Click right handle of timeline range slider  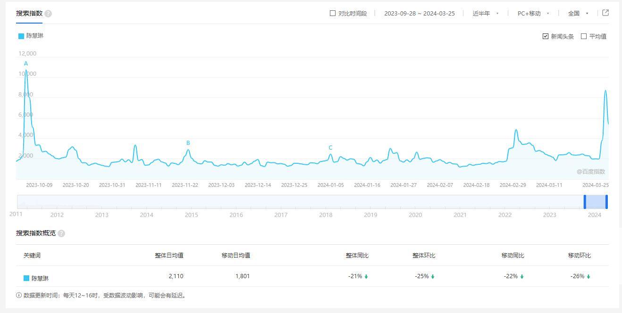[606, 202]
